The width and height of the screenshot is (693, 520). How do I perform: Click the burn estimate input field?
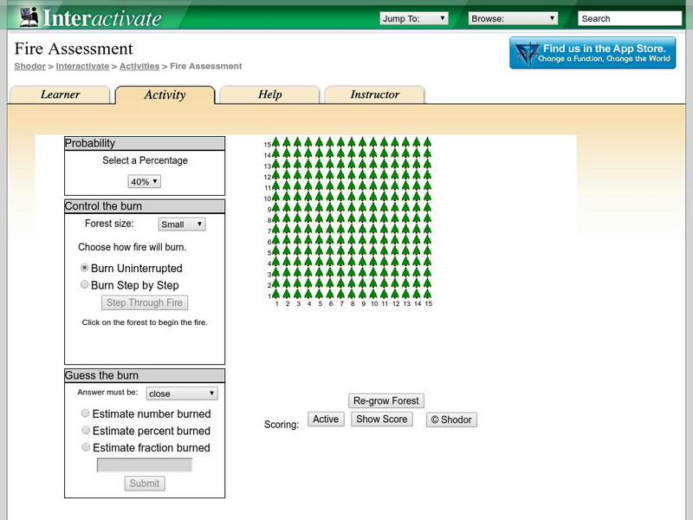click(x=144, y=465)
